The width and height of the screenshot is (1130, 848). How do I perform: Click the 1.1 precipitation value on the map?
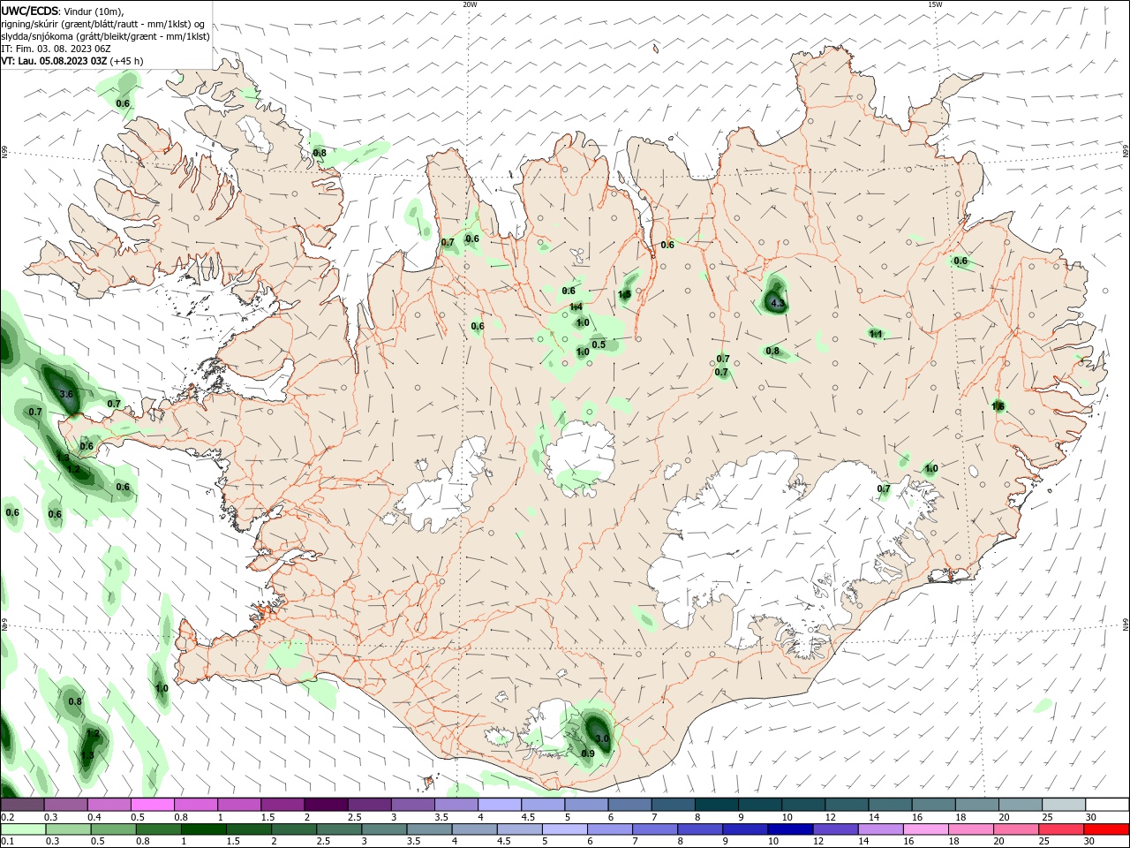[x=876, y=334]
